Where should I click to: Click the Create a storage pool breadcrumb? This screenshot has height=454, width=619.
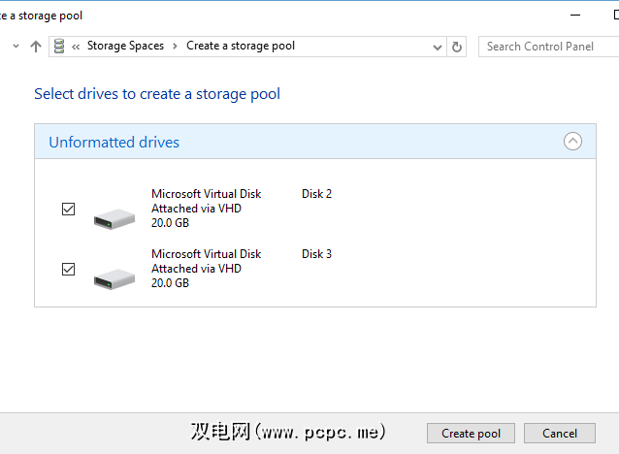pos(241,47)
